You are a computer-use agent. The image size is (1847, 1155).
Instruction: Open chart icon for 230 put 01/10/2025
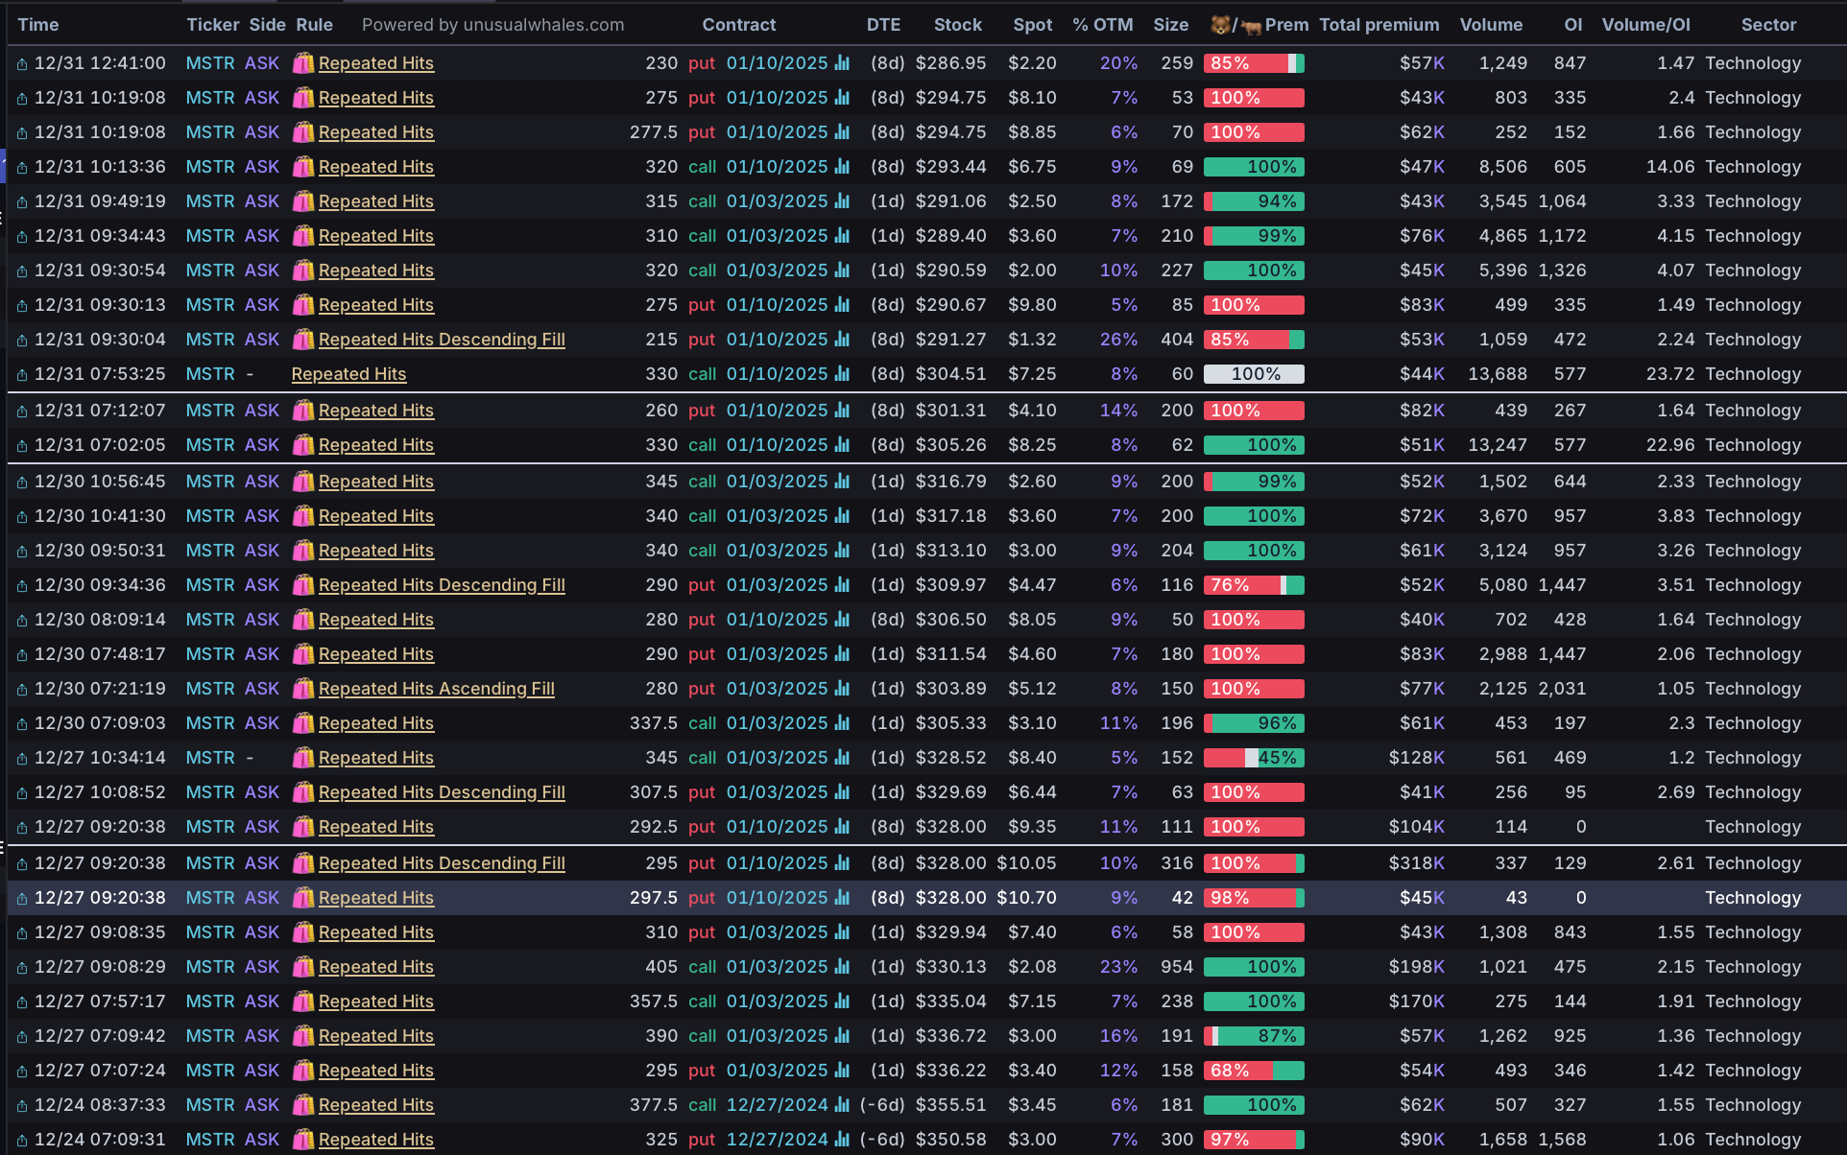pyautogui.click(x=842, y=63)
